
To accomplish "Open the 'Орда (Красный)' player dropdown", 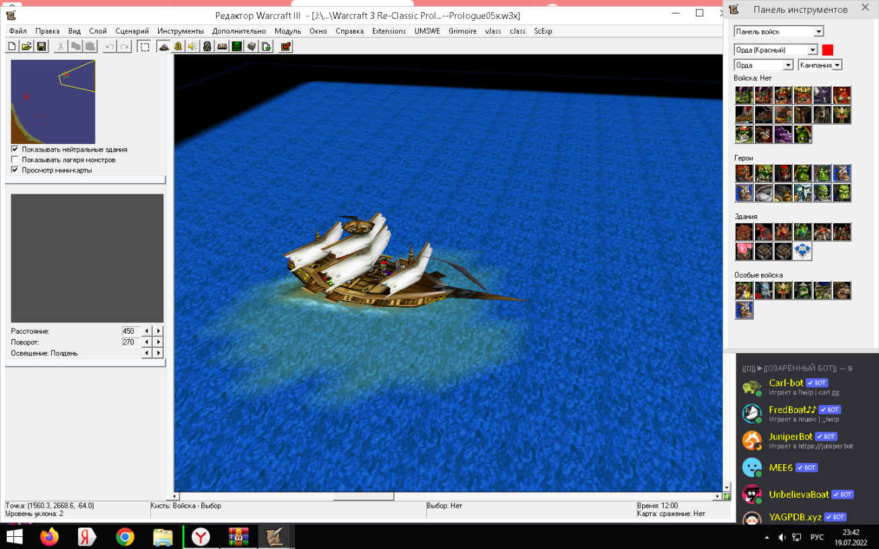I will [x=775, y=50].
